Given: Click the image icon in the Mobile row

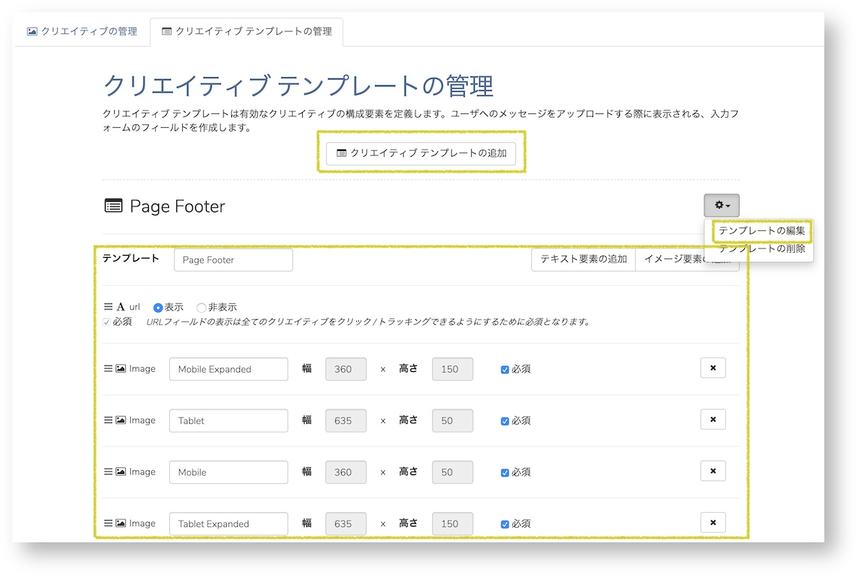Looking at the screenshot, I should tap(121, 472).
